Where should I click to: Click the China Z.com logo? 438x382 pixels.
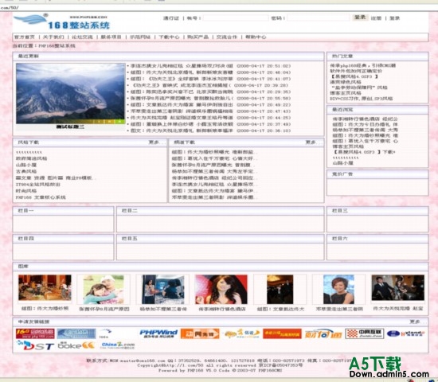click(118, 345)
